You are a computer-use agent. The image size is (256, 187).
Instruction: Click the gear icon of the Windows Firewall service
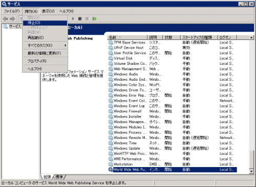111,111
